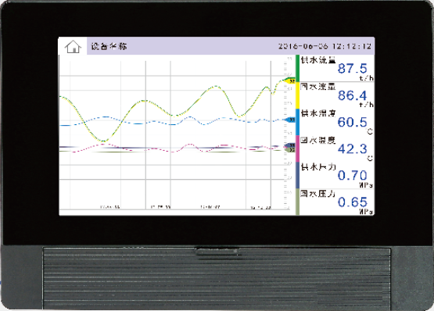
Task: Tap the navy trend pointer on the scale
Action: point(290,145)
